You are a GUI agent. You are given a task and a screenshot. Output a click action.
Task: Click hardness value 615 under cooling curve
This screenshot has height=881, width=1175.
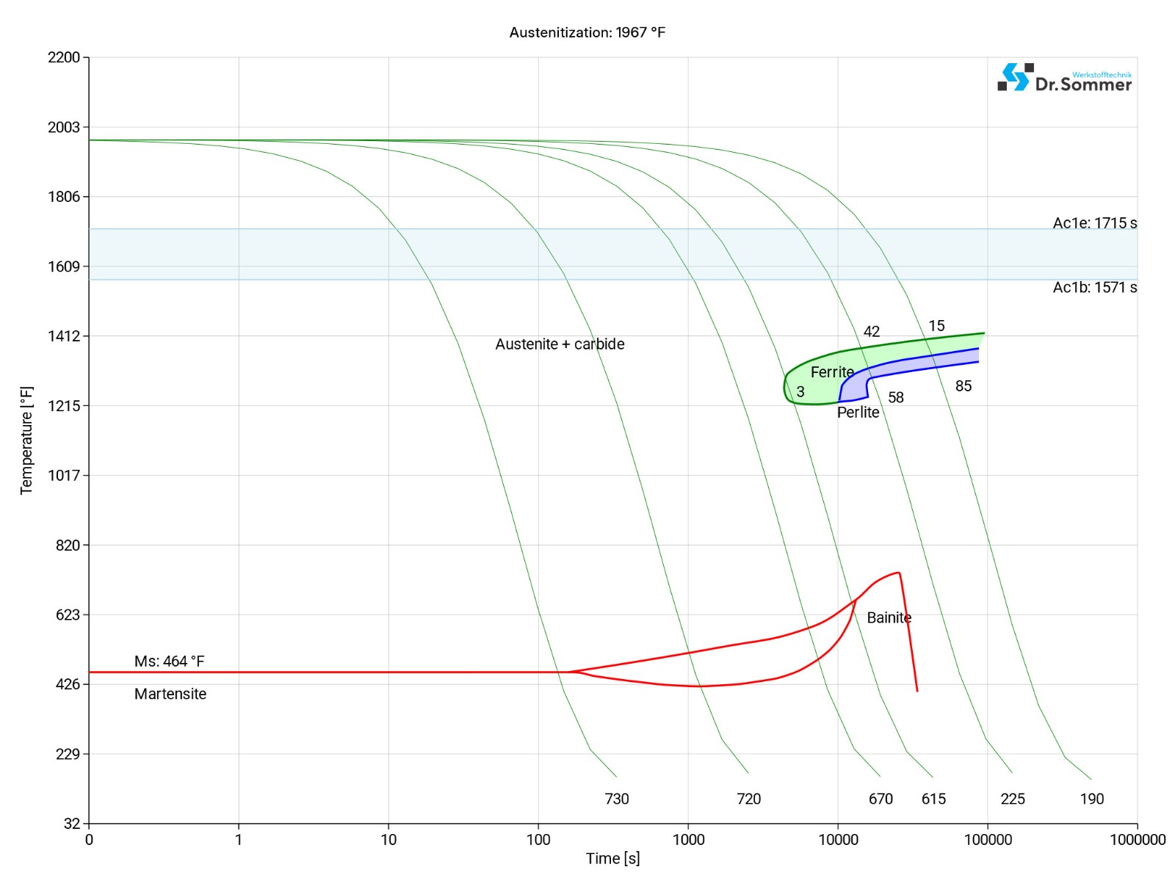click(933, 799)
